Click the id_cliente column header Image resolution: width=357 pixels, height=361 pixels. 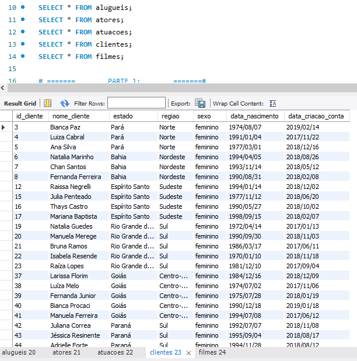[30, 116]
